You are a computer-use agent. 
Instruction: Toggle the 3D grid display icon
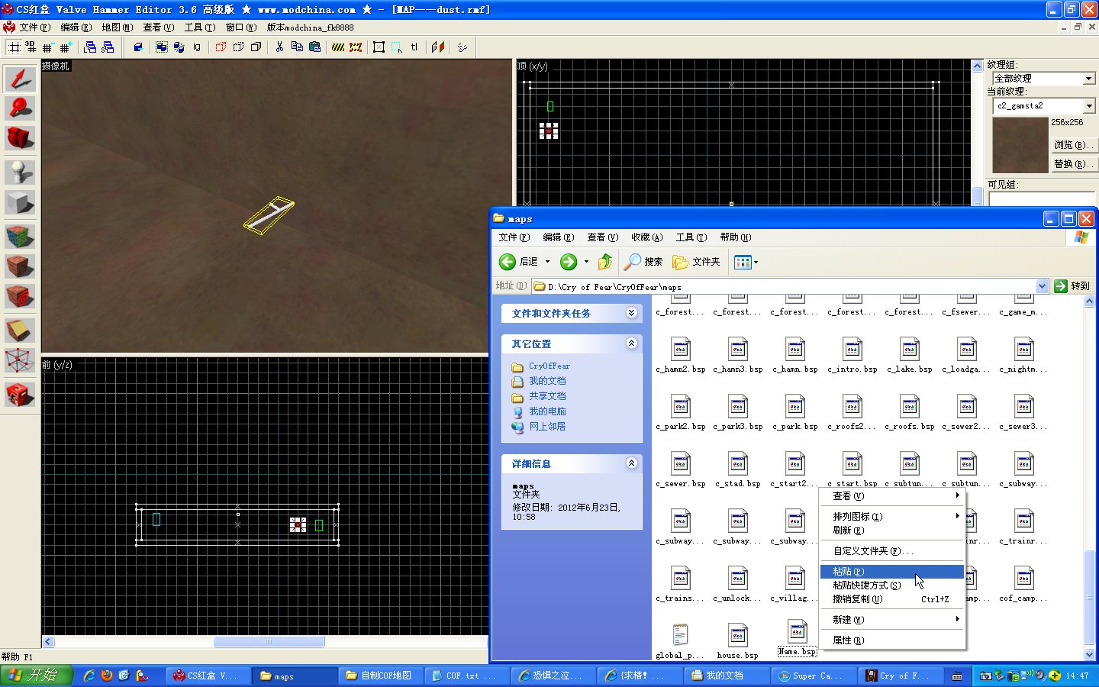(31, 47)
